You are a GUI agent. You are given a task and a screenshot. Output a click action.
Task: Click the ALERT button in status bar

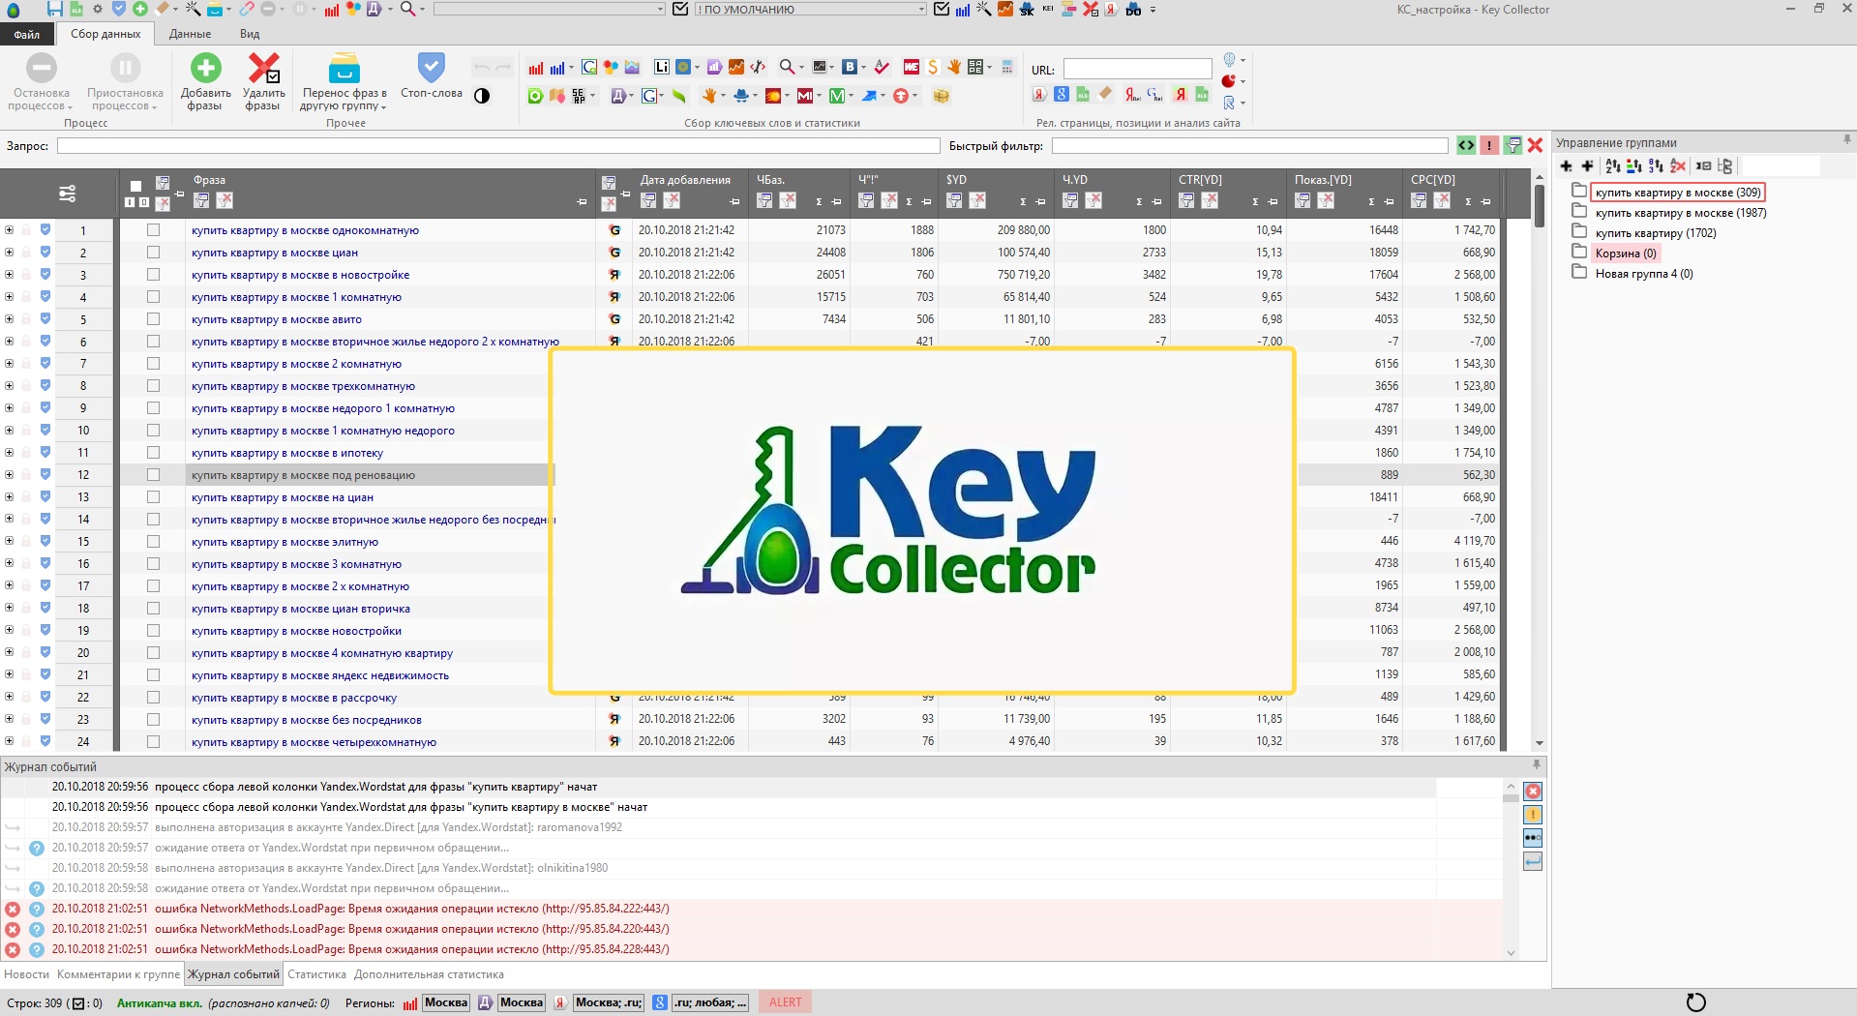point(785,1002)
